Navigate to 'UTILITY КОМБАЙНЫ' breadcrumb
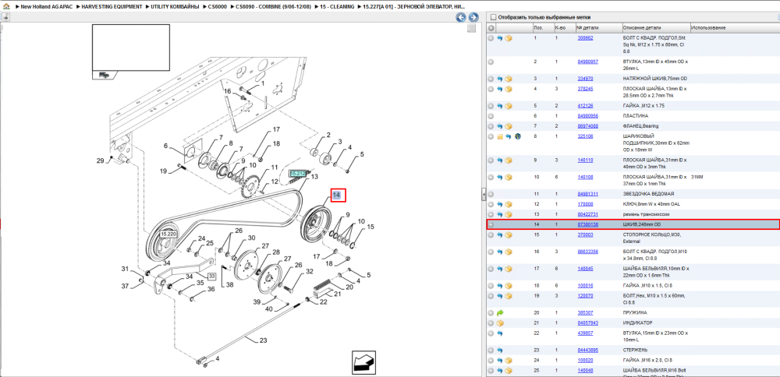This screenshot has height=377, width=780. 175,7
